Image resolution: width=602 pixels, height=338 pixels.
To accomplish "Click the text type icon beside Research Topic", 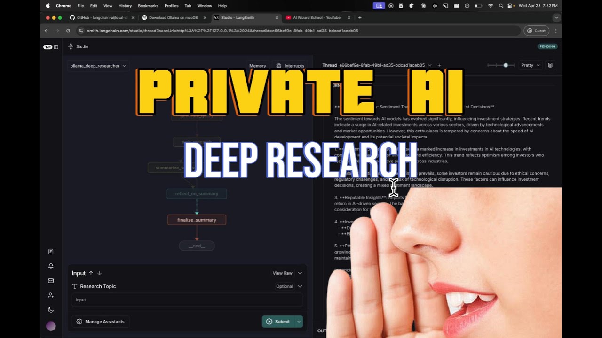I will [x=75, y=286].
